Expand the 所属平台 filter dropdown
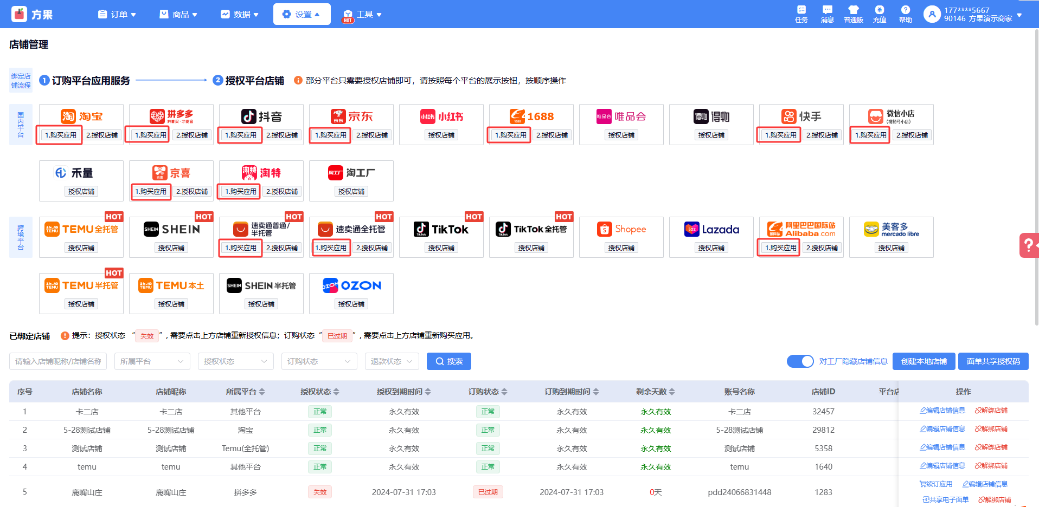Screen dimensions: 1039x507 152,361
